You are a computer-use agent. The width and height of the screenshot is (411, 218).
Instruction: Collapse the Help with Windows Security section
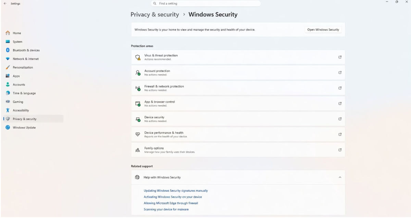pos(340,177)
